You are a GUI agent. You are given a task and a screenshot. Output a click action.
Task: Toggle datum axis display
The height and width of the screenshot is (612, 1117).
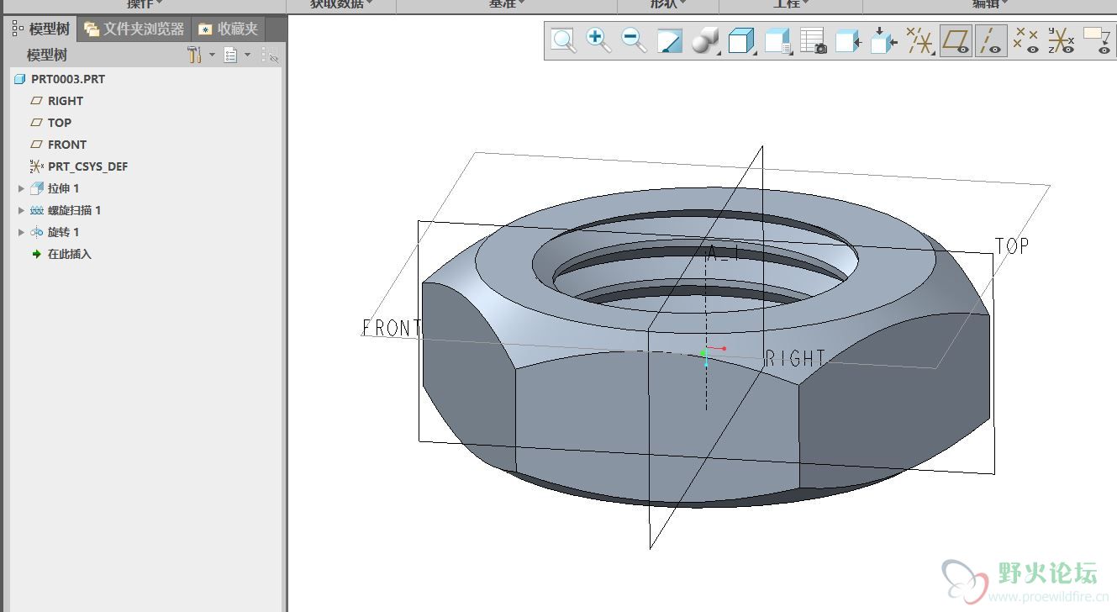[991, 40]
